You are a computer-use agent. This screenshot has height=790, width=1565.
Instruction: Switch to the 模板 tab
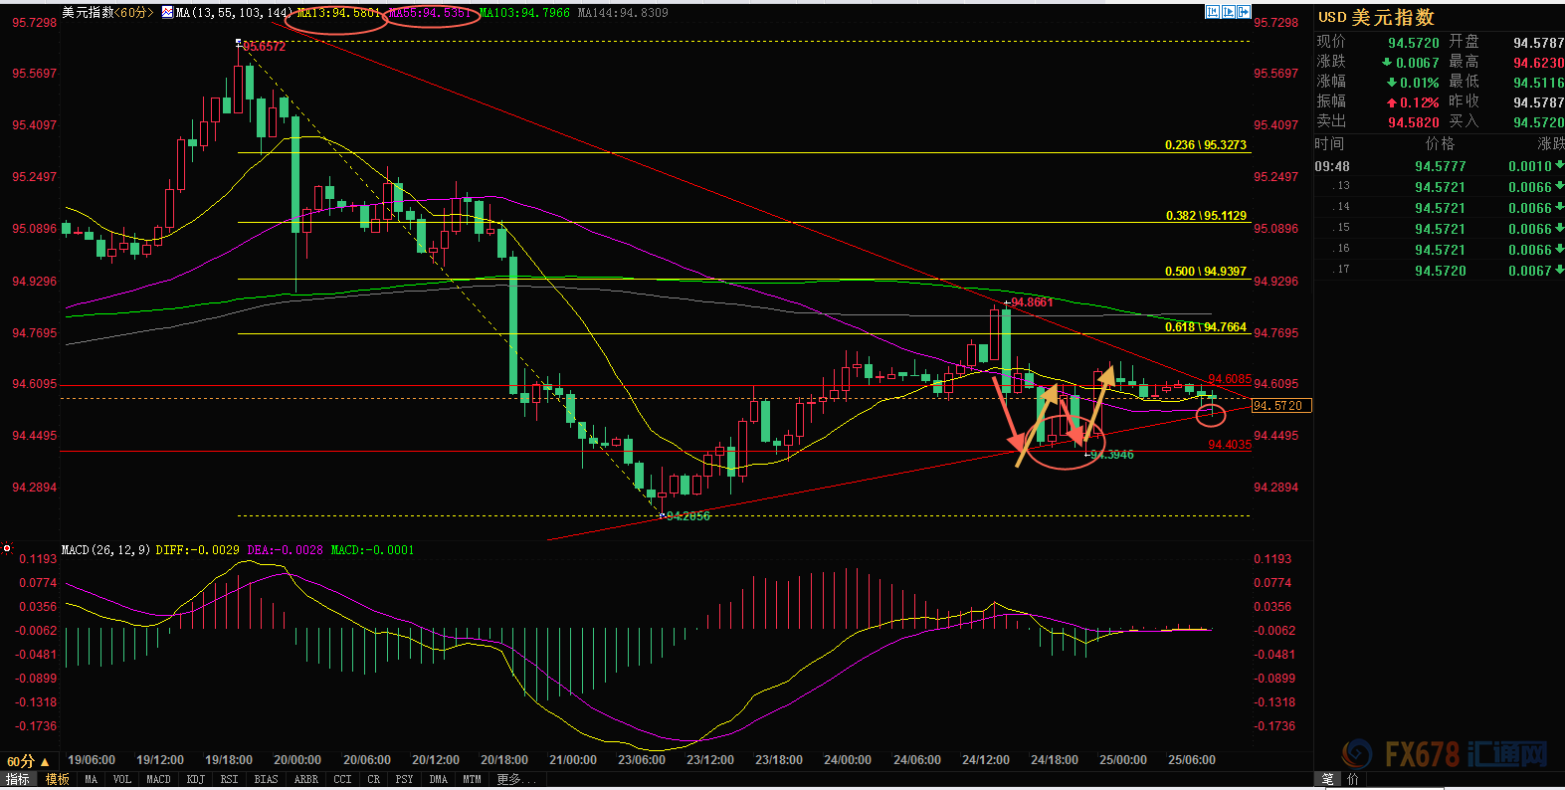58,780
